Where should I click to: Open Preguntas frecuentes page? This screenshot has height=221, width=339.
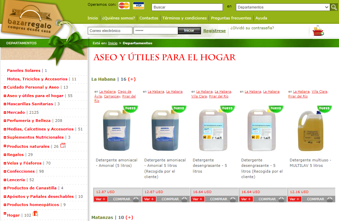[x=231, y=18]
